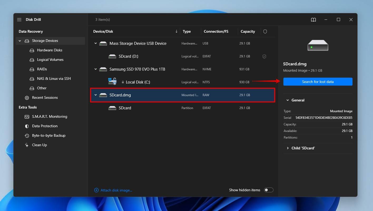373x211 pixels.
Task: Click the RAW file system cell
Action: click(x=206, y=95)
